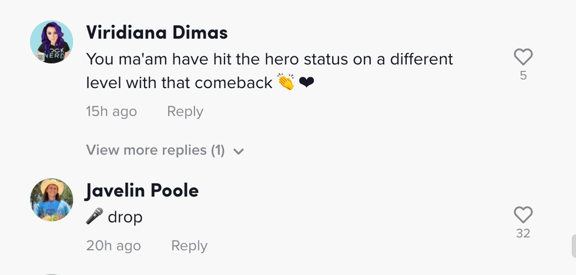Click the like count of 32
Screen dimensions: 576x275
(x=523, y=233)
